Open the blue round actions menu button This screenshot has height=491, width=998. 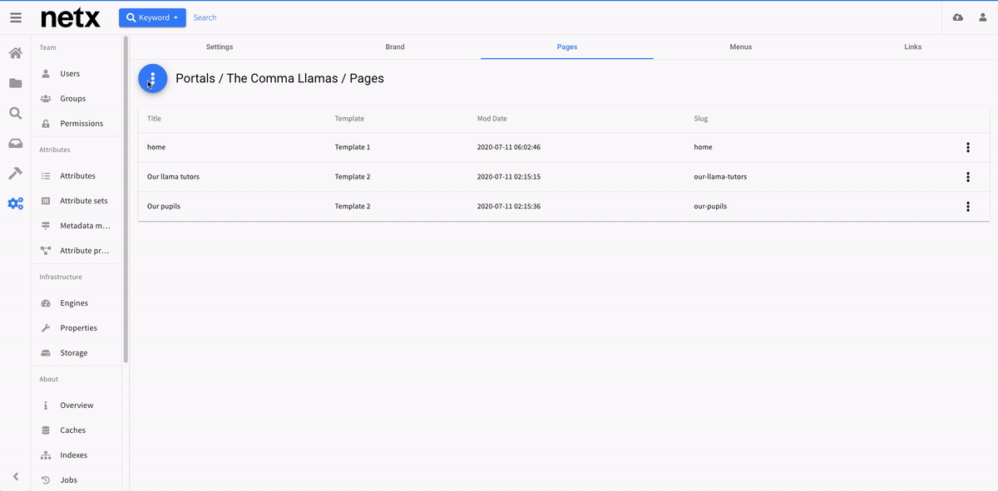click(152, 79)
